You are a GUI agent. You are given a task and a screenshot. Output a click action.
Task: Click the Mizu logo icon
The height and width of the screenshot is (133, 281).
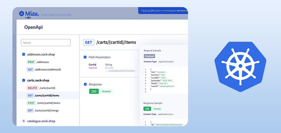(x=22, y=14)
